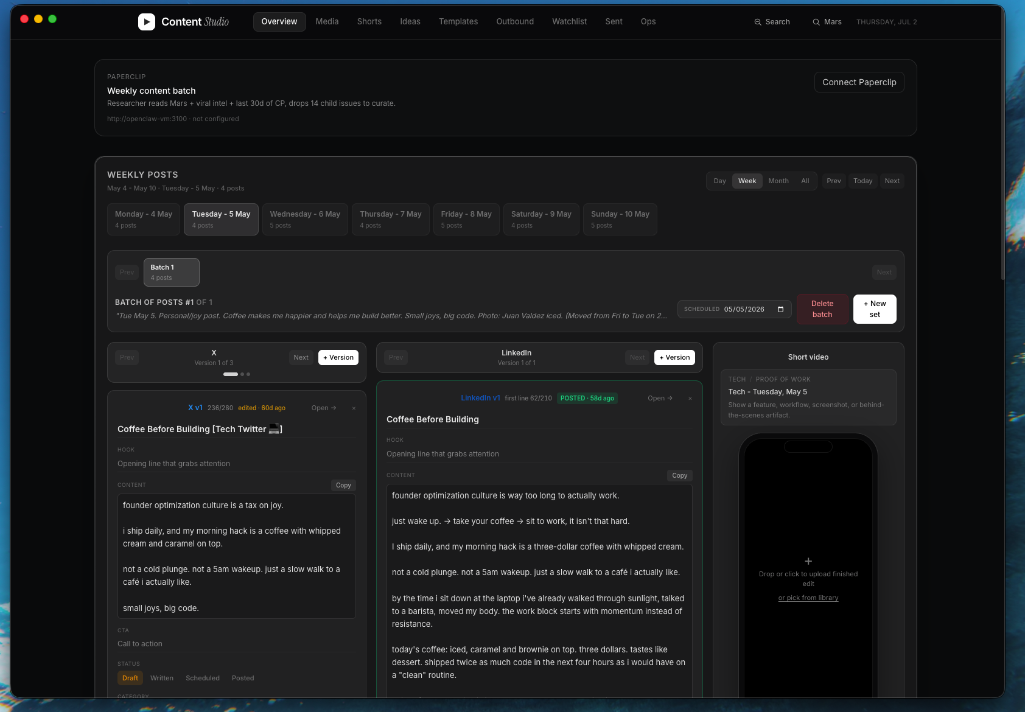
Task: Open the Media tab
Action: (x=327, y=22)
